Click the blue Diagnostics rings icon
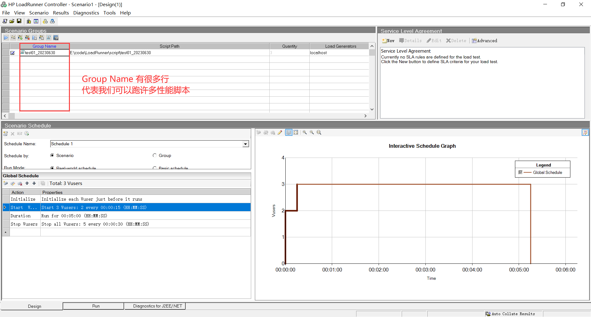Viewport: 591px width, 317px height. pyautogui.click(x=53, y=21)
